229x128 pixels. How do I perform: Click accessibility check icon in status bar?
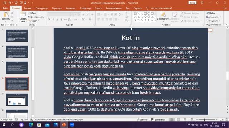click(x=31, y=119)
